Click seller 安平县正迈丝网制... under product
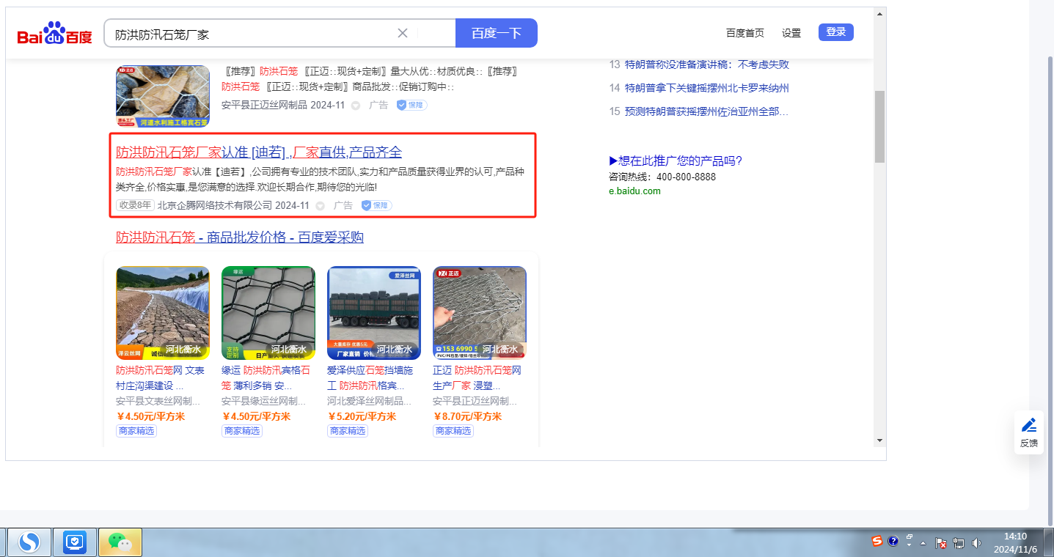Viewport: 1054px width, 557px height. pyautogui.click(x=475, y=402)
